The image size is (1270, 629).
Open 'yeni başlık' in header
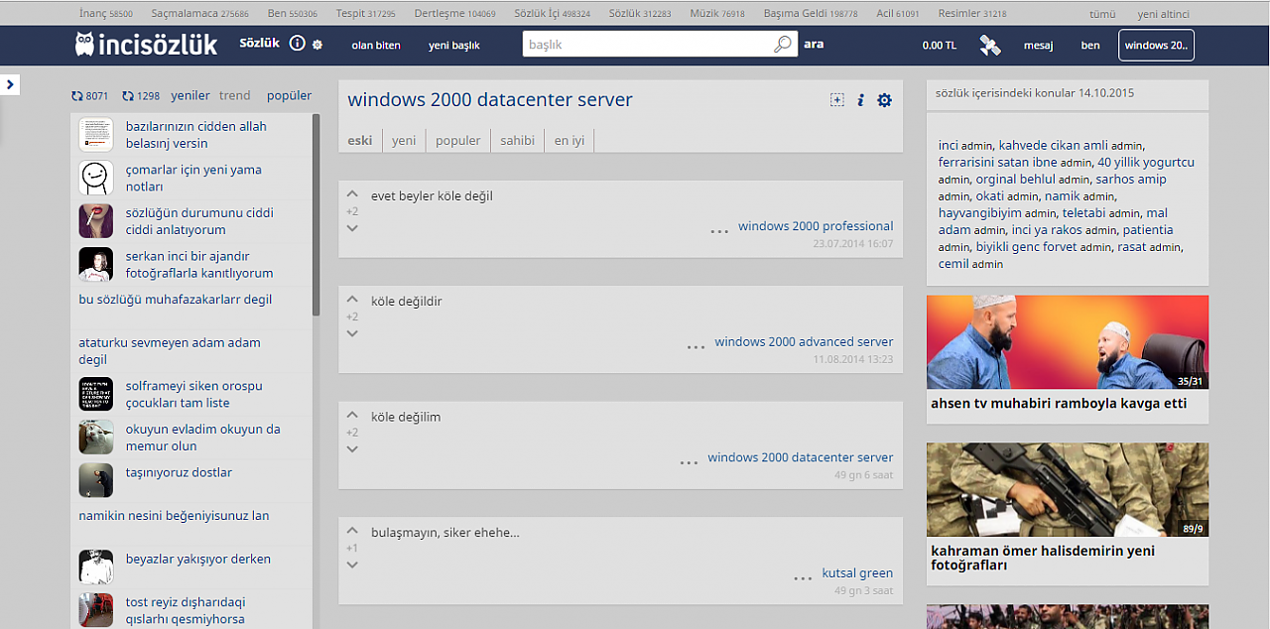(x=454, y=46)
